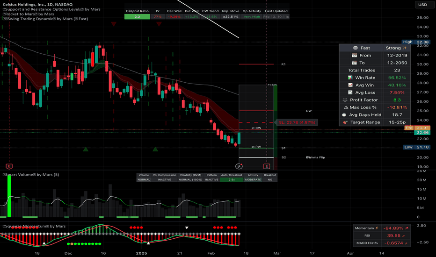The width and height of the screenshot is (436, 257).
Task: Click the red down triangle signal near late December
Action: (x=159, y=24)
